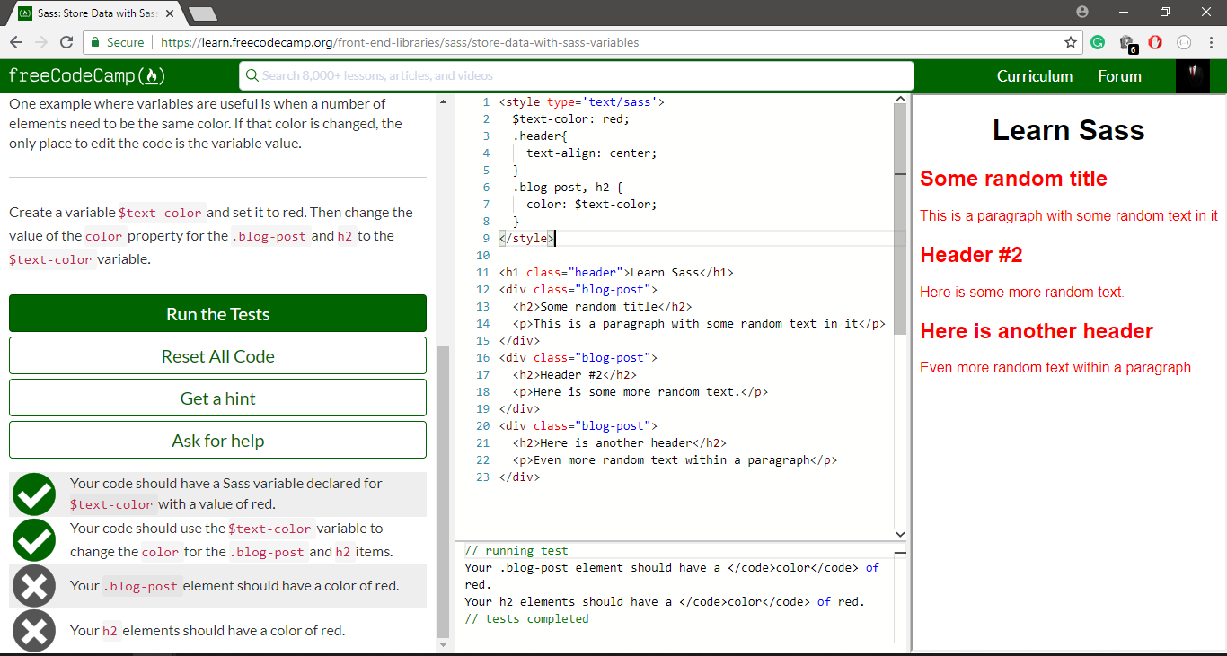Viewport: 1227px width, 656px height.
Task: Open the Curriculum page
Action: [x=1034, y=76]
